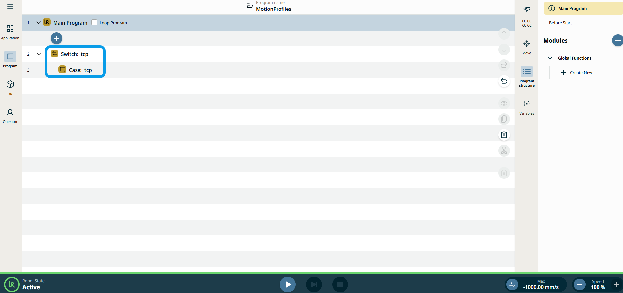The image size is (623, 293).
Task: Toggle suppress node eye icon
Action: (x=504, y=103)
